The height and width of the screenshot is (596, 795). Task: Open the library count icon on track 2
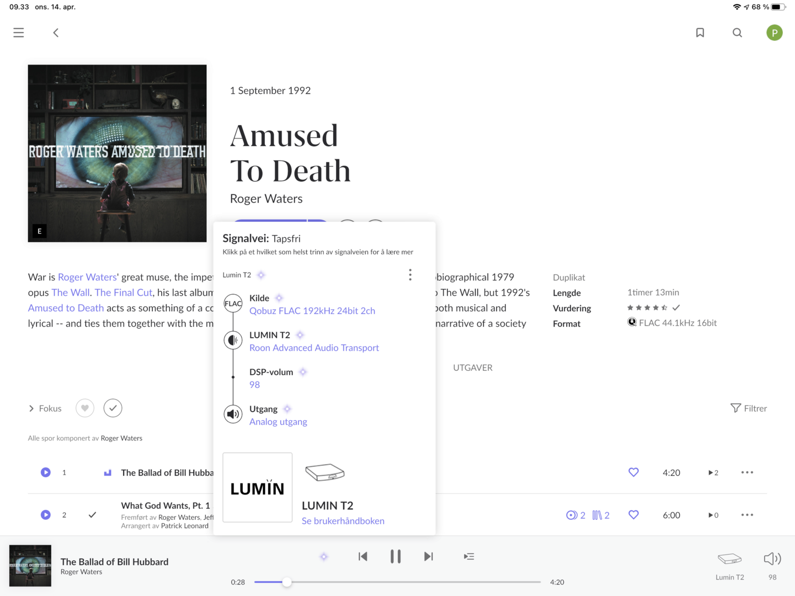point(601,515)
